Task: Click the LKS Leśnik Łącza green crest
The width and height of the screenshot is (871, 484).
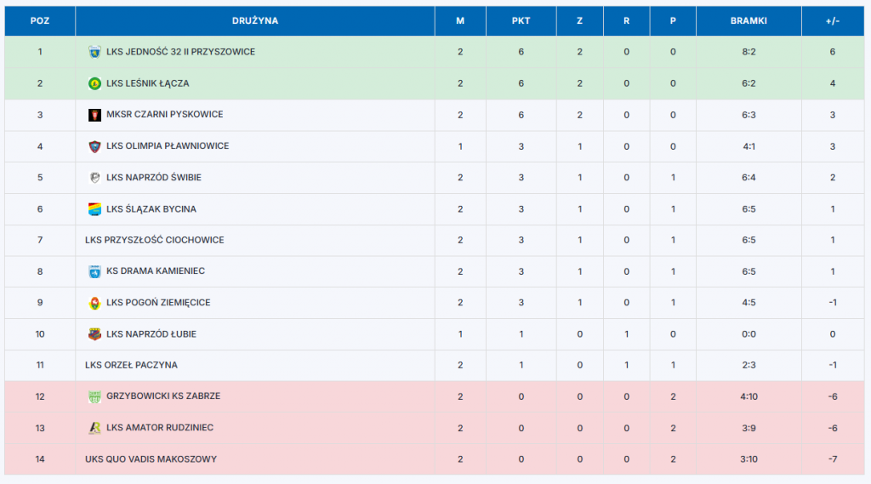Action: (x=94, y=83)
